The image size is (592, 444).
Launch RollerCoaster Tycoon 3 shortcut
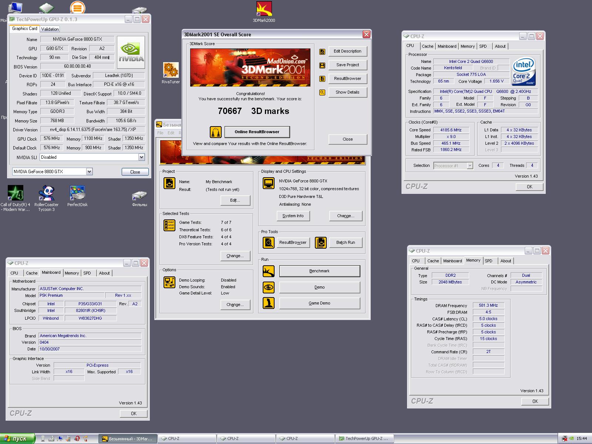(x=47, y=198)
